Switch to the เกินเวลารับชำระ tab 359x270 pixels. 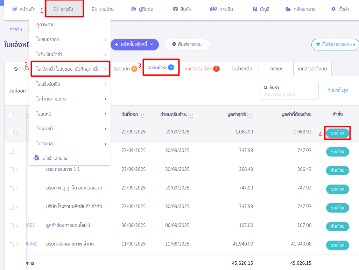click(x=201, y=69)
